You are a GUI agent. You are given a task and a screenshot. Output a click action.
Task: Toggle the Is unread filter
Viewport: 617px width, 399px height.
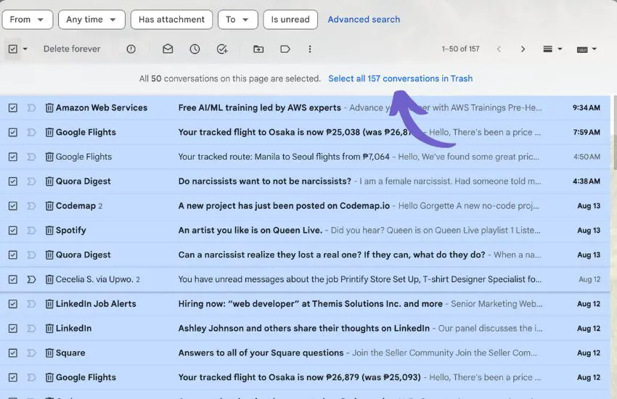click(290, 20)
